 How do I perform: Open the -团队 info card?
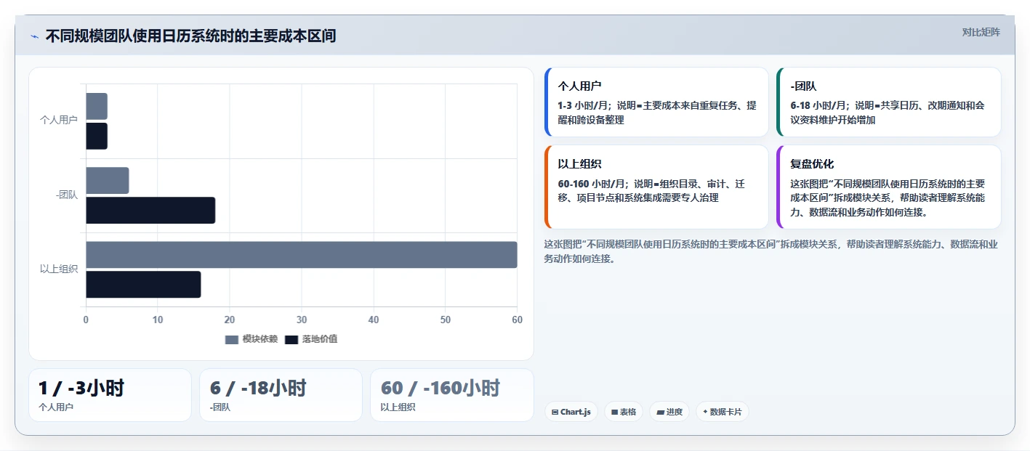click(889, 102)
